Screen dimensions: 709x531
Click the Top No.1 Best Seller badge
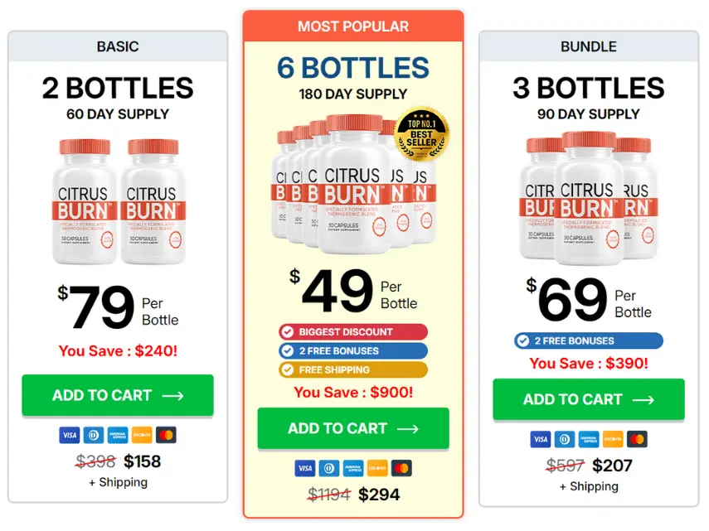coord(421,132)
